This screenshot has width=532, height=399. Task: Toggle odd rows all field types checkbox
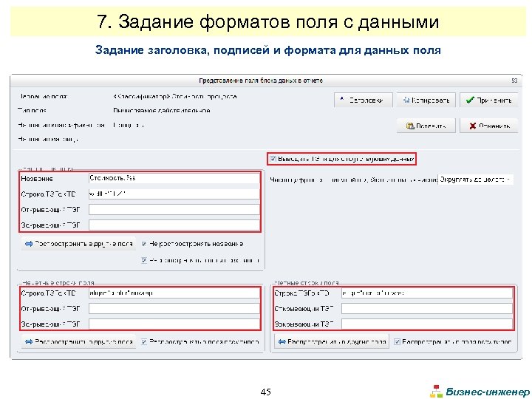click(144, 341)
